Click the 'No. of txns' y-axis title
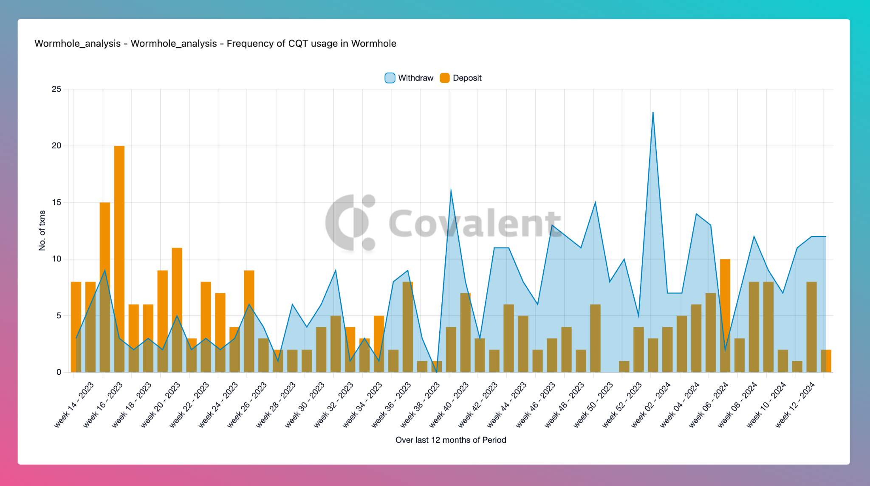Screen dimensions: 870x486 pyautogui.click(x=42, y=230)
